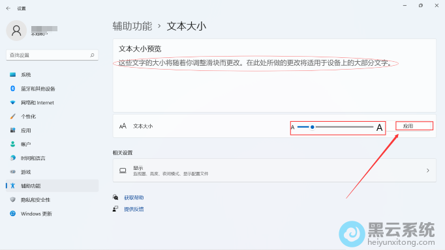Click the 相关设置 section label
The width and height of the screenshot is (445, 250).
pos(123,153)
